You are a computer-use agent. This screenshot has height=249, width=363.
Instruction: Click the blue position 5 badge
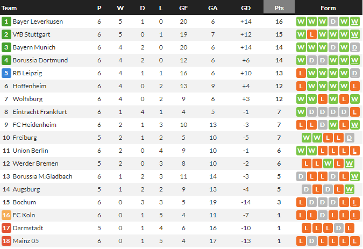point(6,73)
